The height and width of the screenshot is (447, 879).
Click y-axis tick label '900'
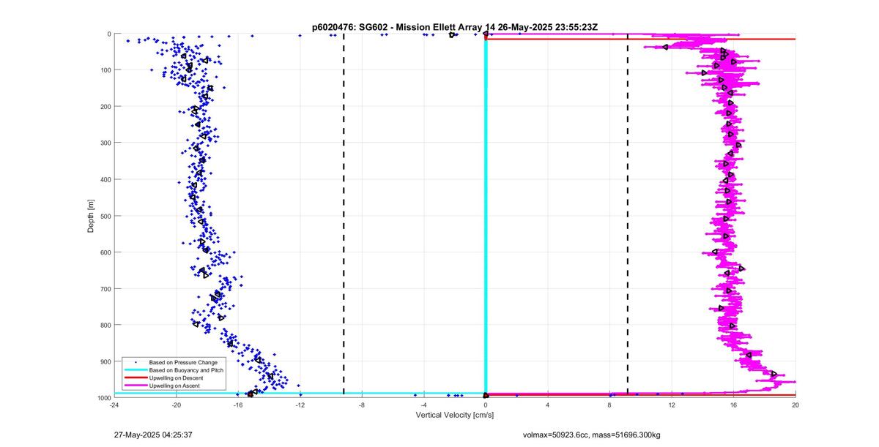(x=105, y=361)
